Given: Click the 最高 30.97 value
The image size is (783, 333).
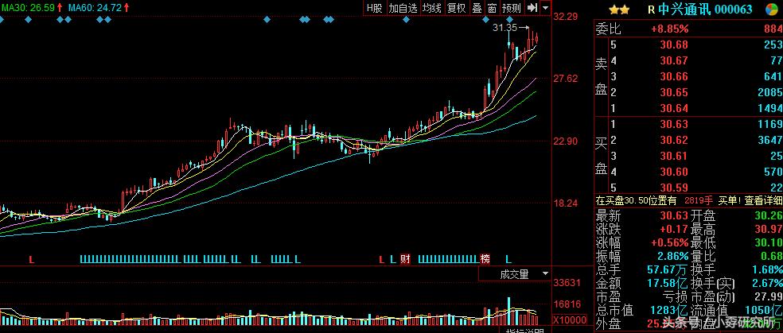Looking at the screenshot, I should click(769, 230).
